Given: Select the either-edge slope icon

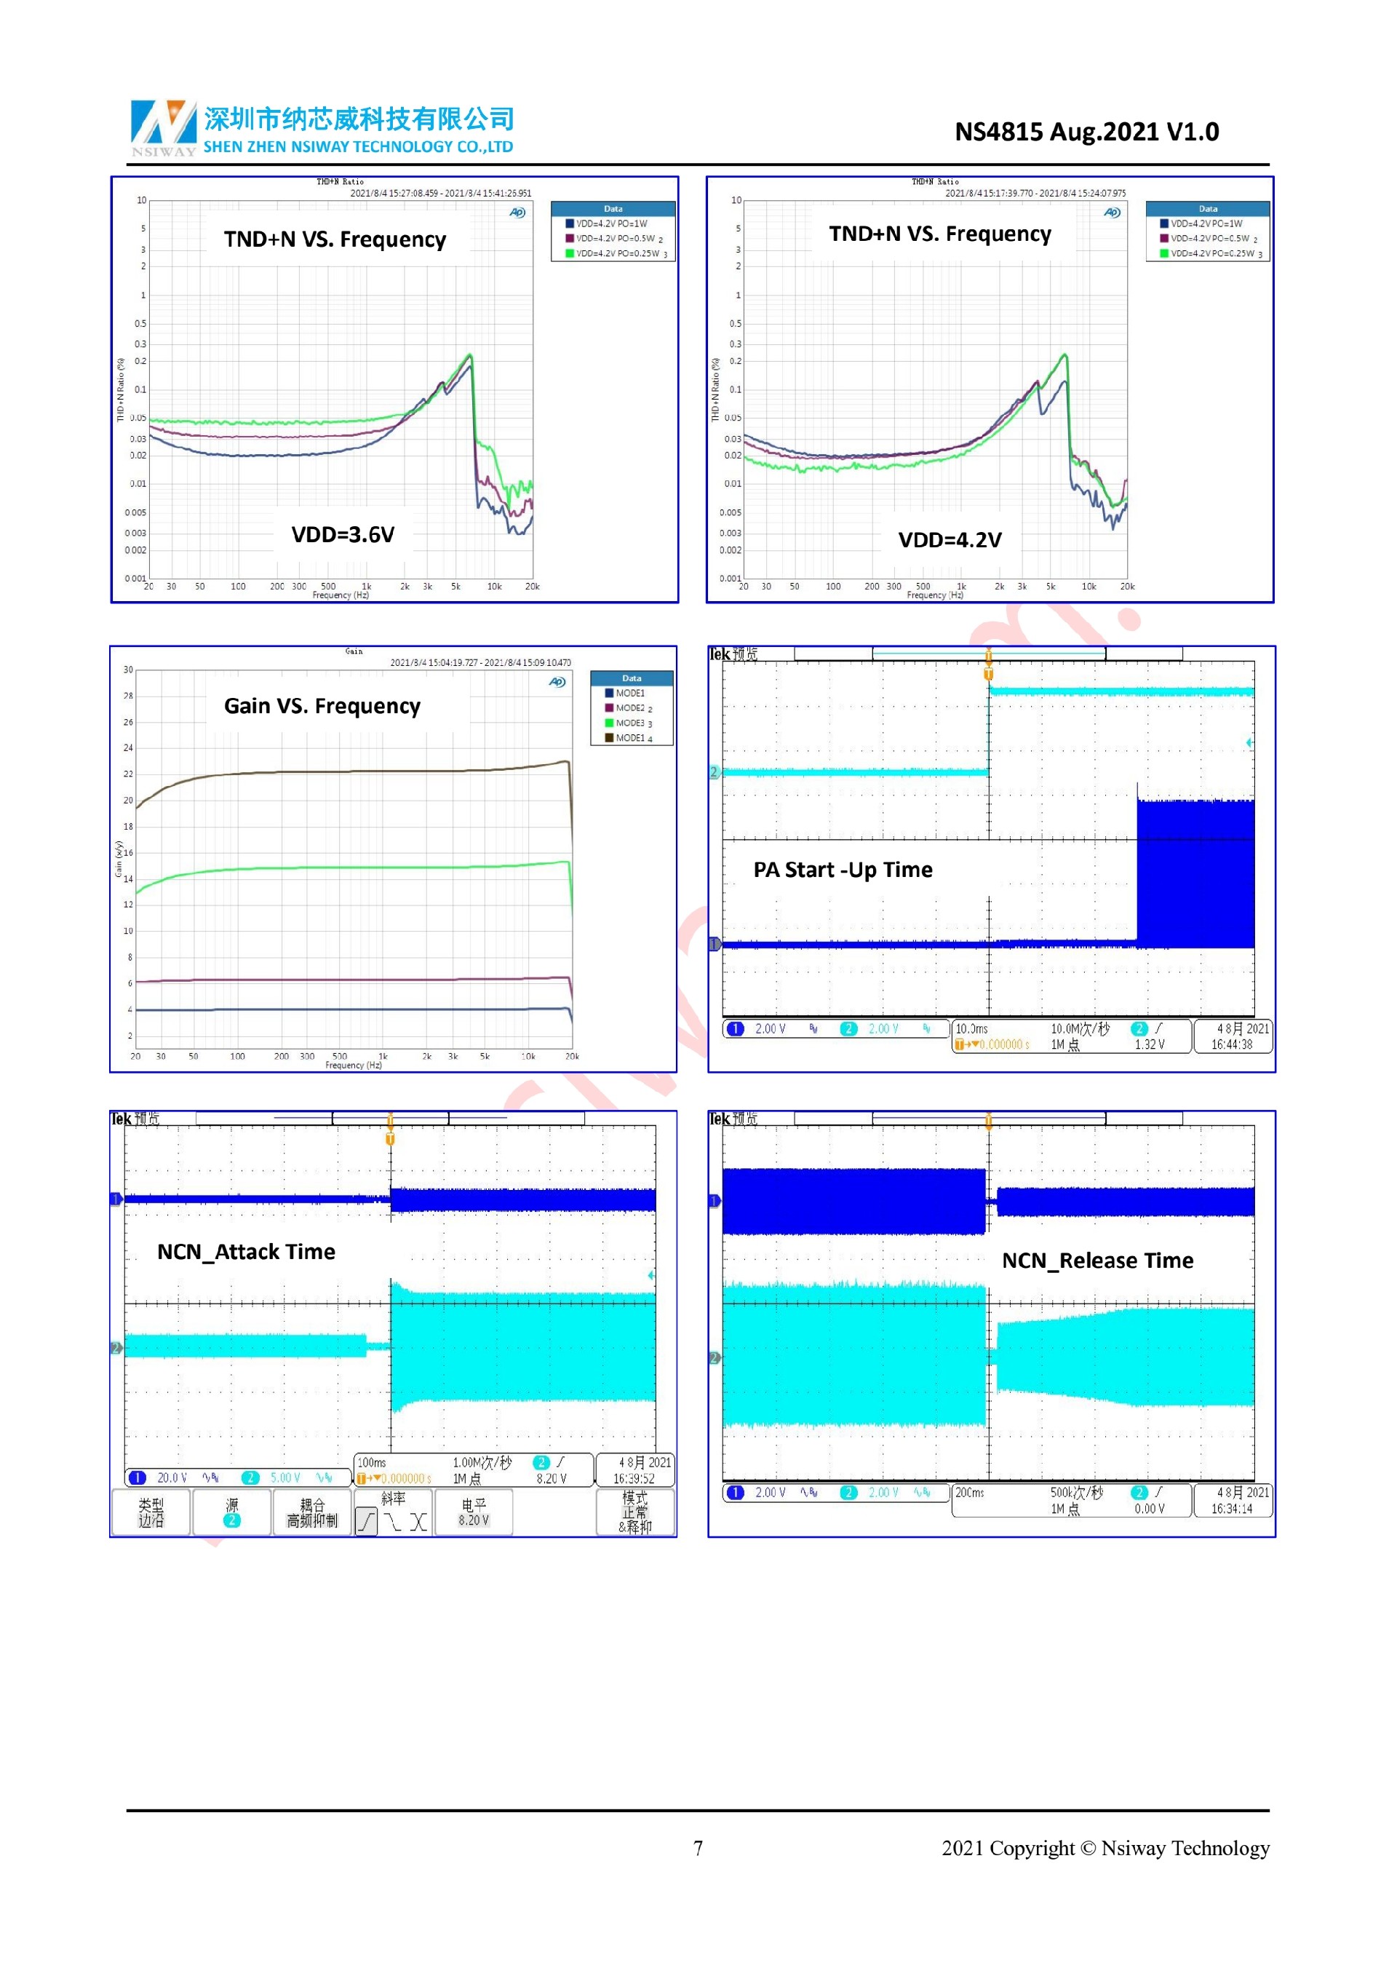Looking at the screenshot, I should pyautogui.click(x=418, y=1522).
